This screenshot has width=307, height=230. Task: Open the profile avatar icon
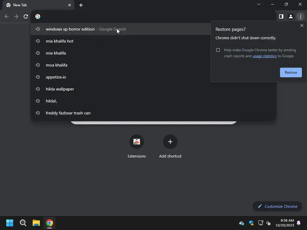pyautogui.click(x=291, y=17)
